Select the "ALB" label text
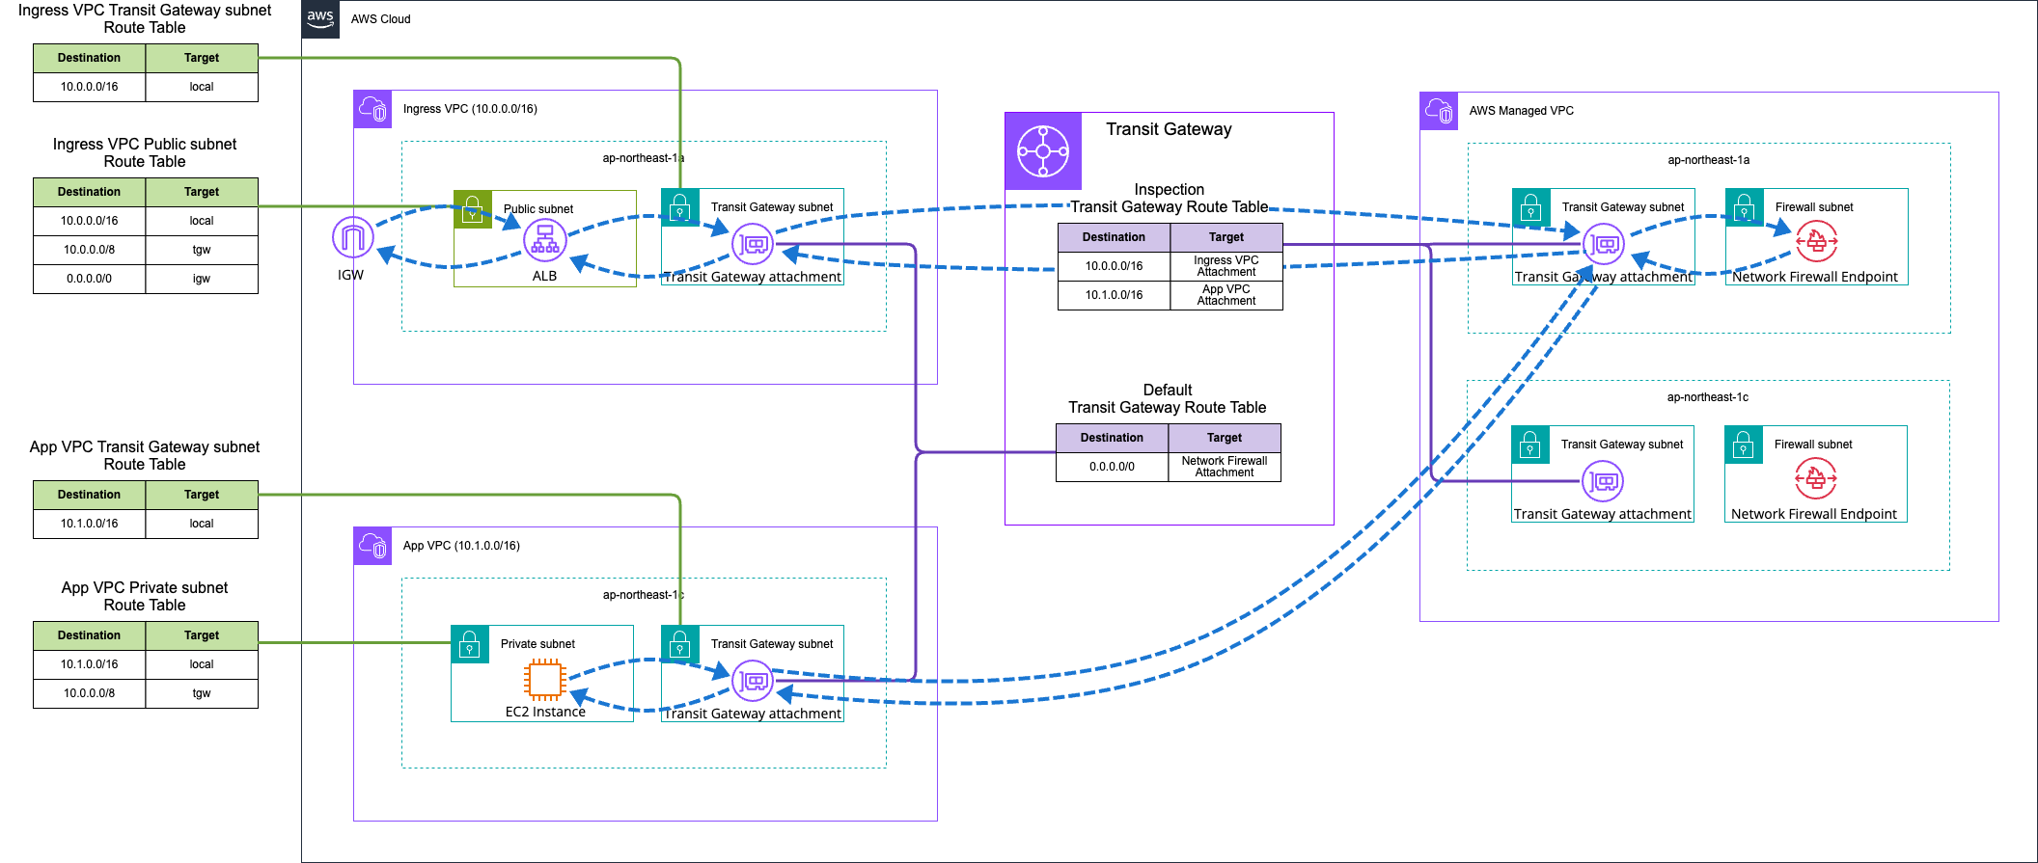The width and height of the screenshot is (2038, 863). 544,276
